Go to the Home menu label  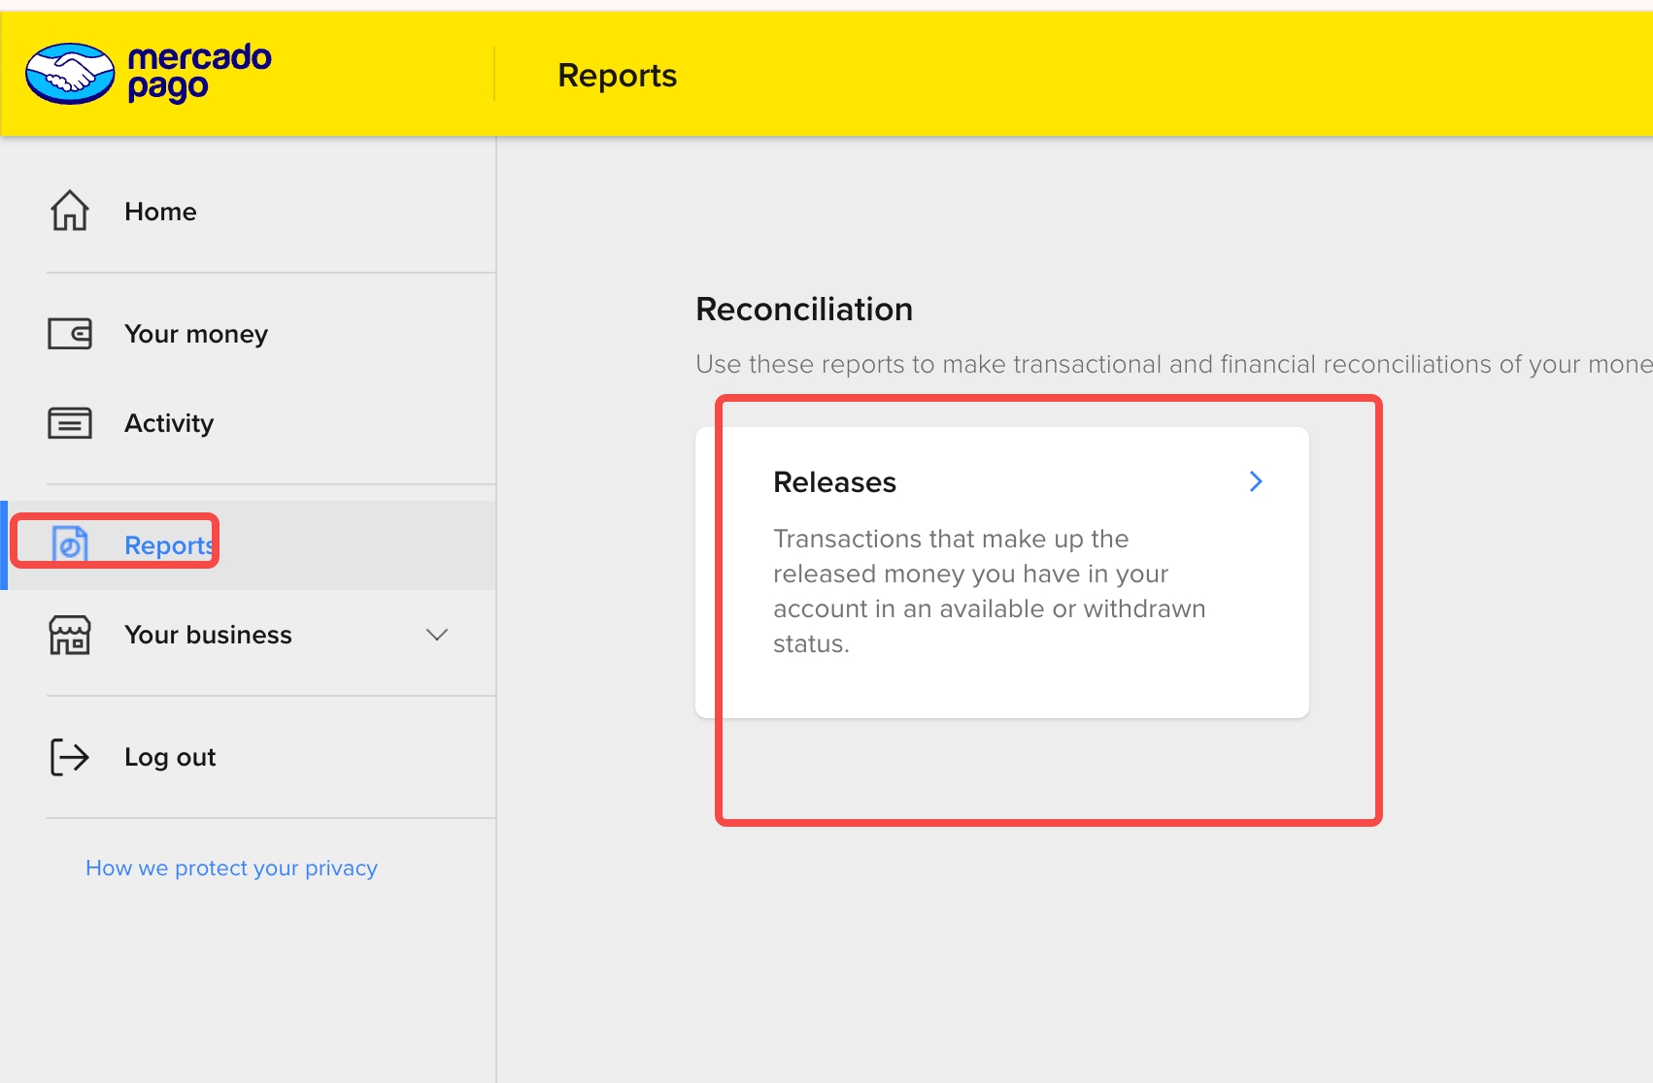[x=160, y=212]
